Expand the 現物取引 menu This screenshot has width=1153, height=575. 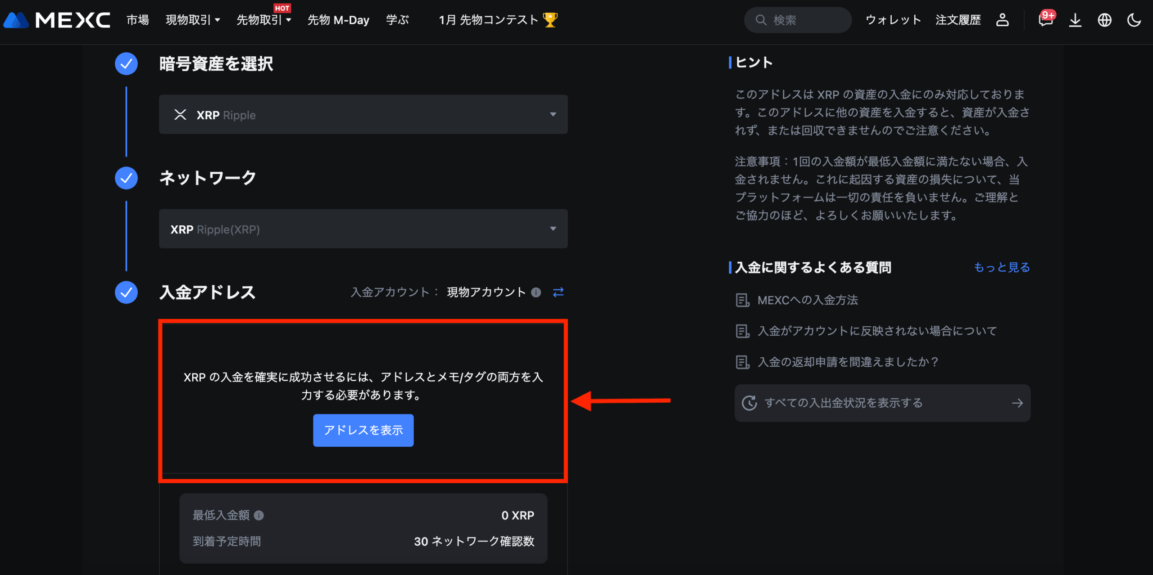193,20
